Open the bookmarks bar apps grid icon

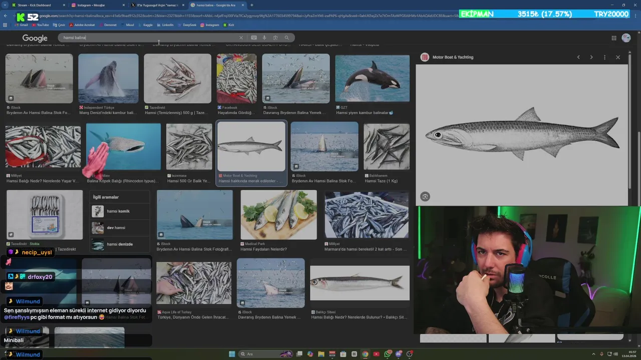coord(5,25)
